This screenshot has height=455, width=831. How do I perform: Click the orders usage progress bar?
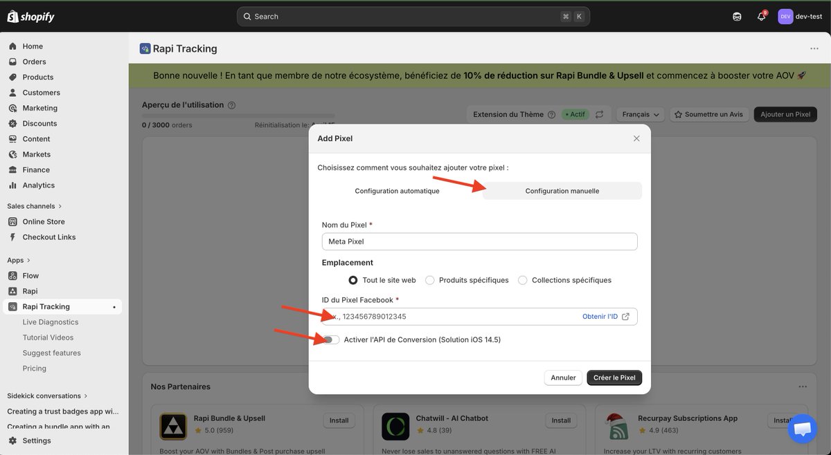[238, 117]
